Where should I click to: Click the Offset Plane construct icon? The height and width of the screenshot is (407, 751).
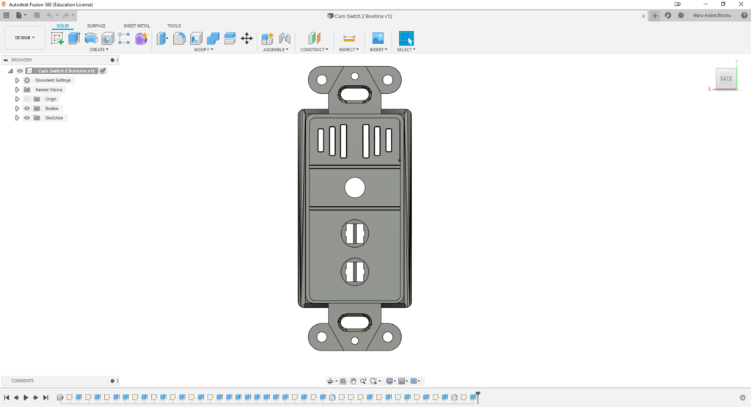tap(314, 38)
